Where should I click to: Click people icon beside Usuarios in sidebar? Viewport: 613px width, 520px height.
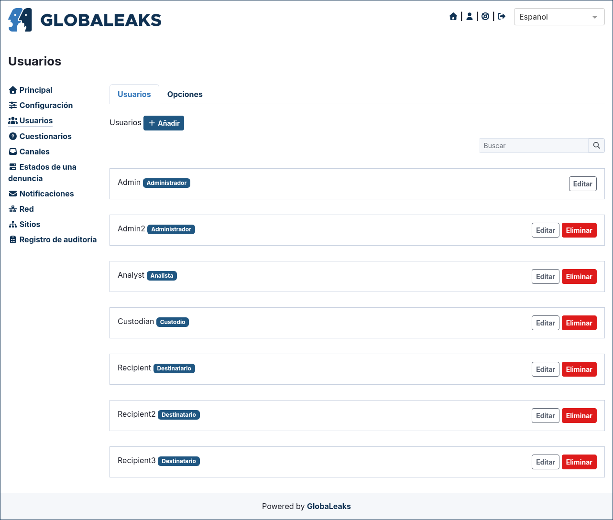13,120
